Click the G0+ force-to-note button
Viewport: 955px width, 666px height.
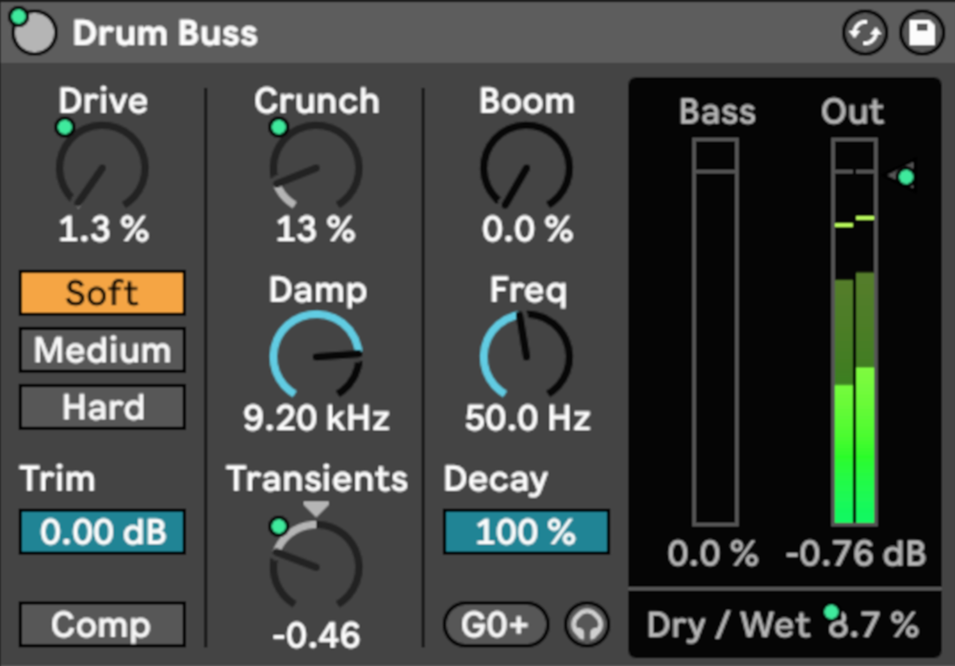(x=495, y=625)
